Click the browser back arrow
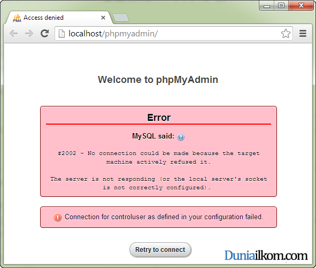 pos(14,34)
